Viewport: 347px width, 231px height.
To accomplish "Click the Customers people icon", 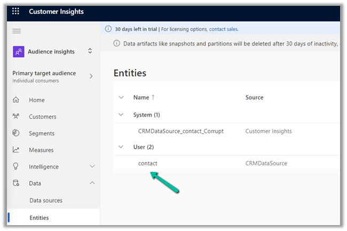I will click(16, 117).
